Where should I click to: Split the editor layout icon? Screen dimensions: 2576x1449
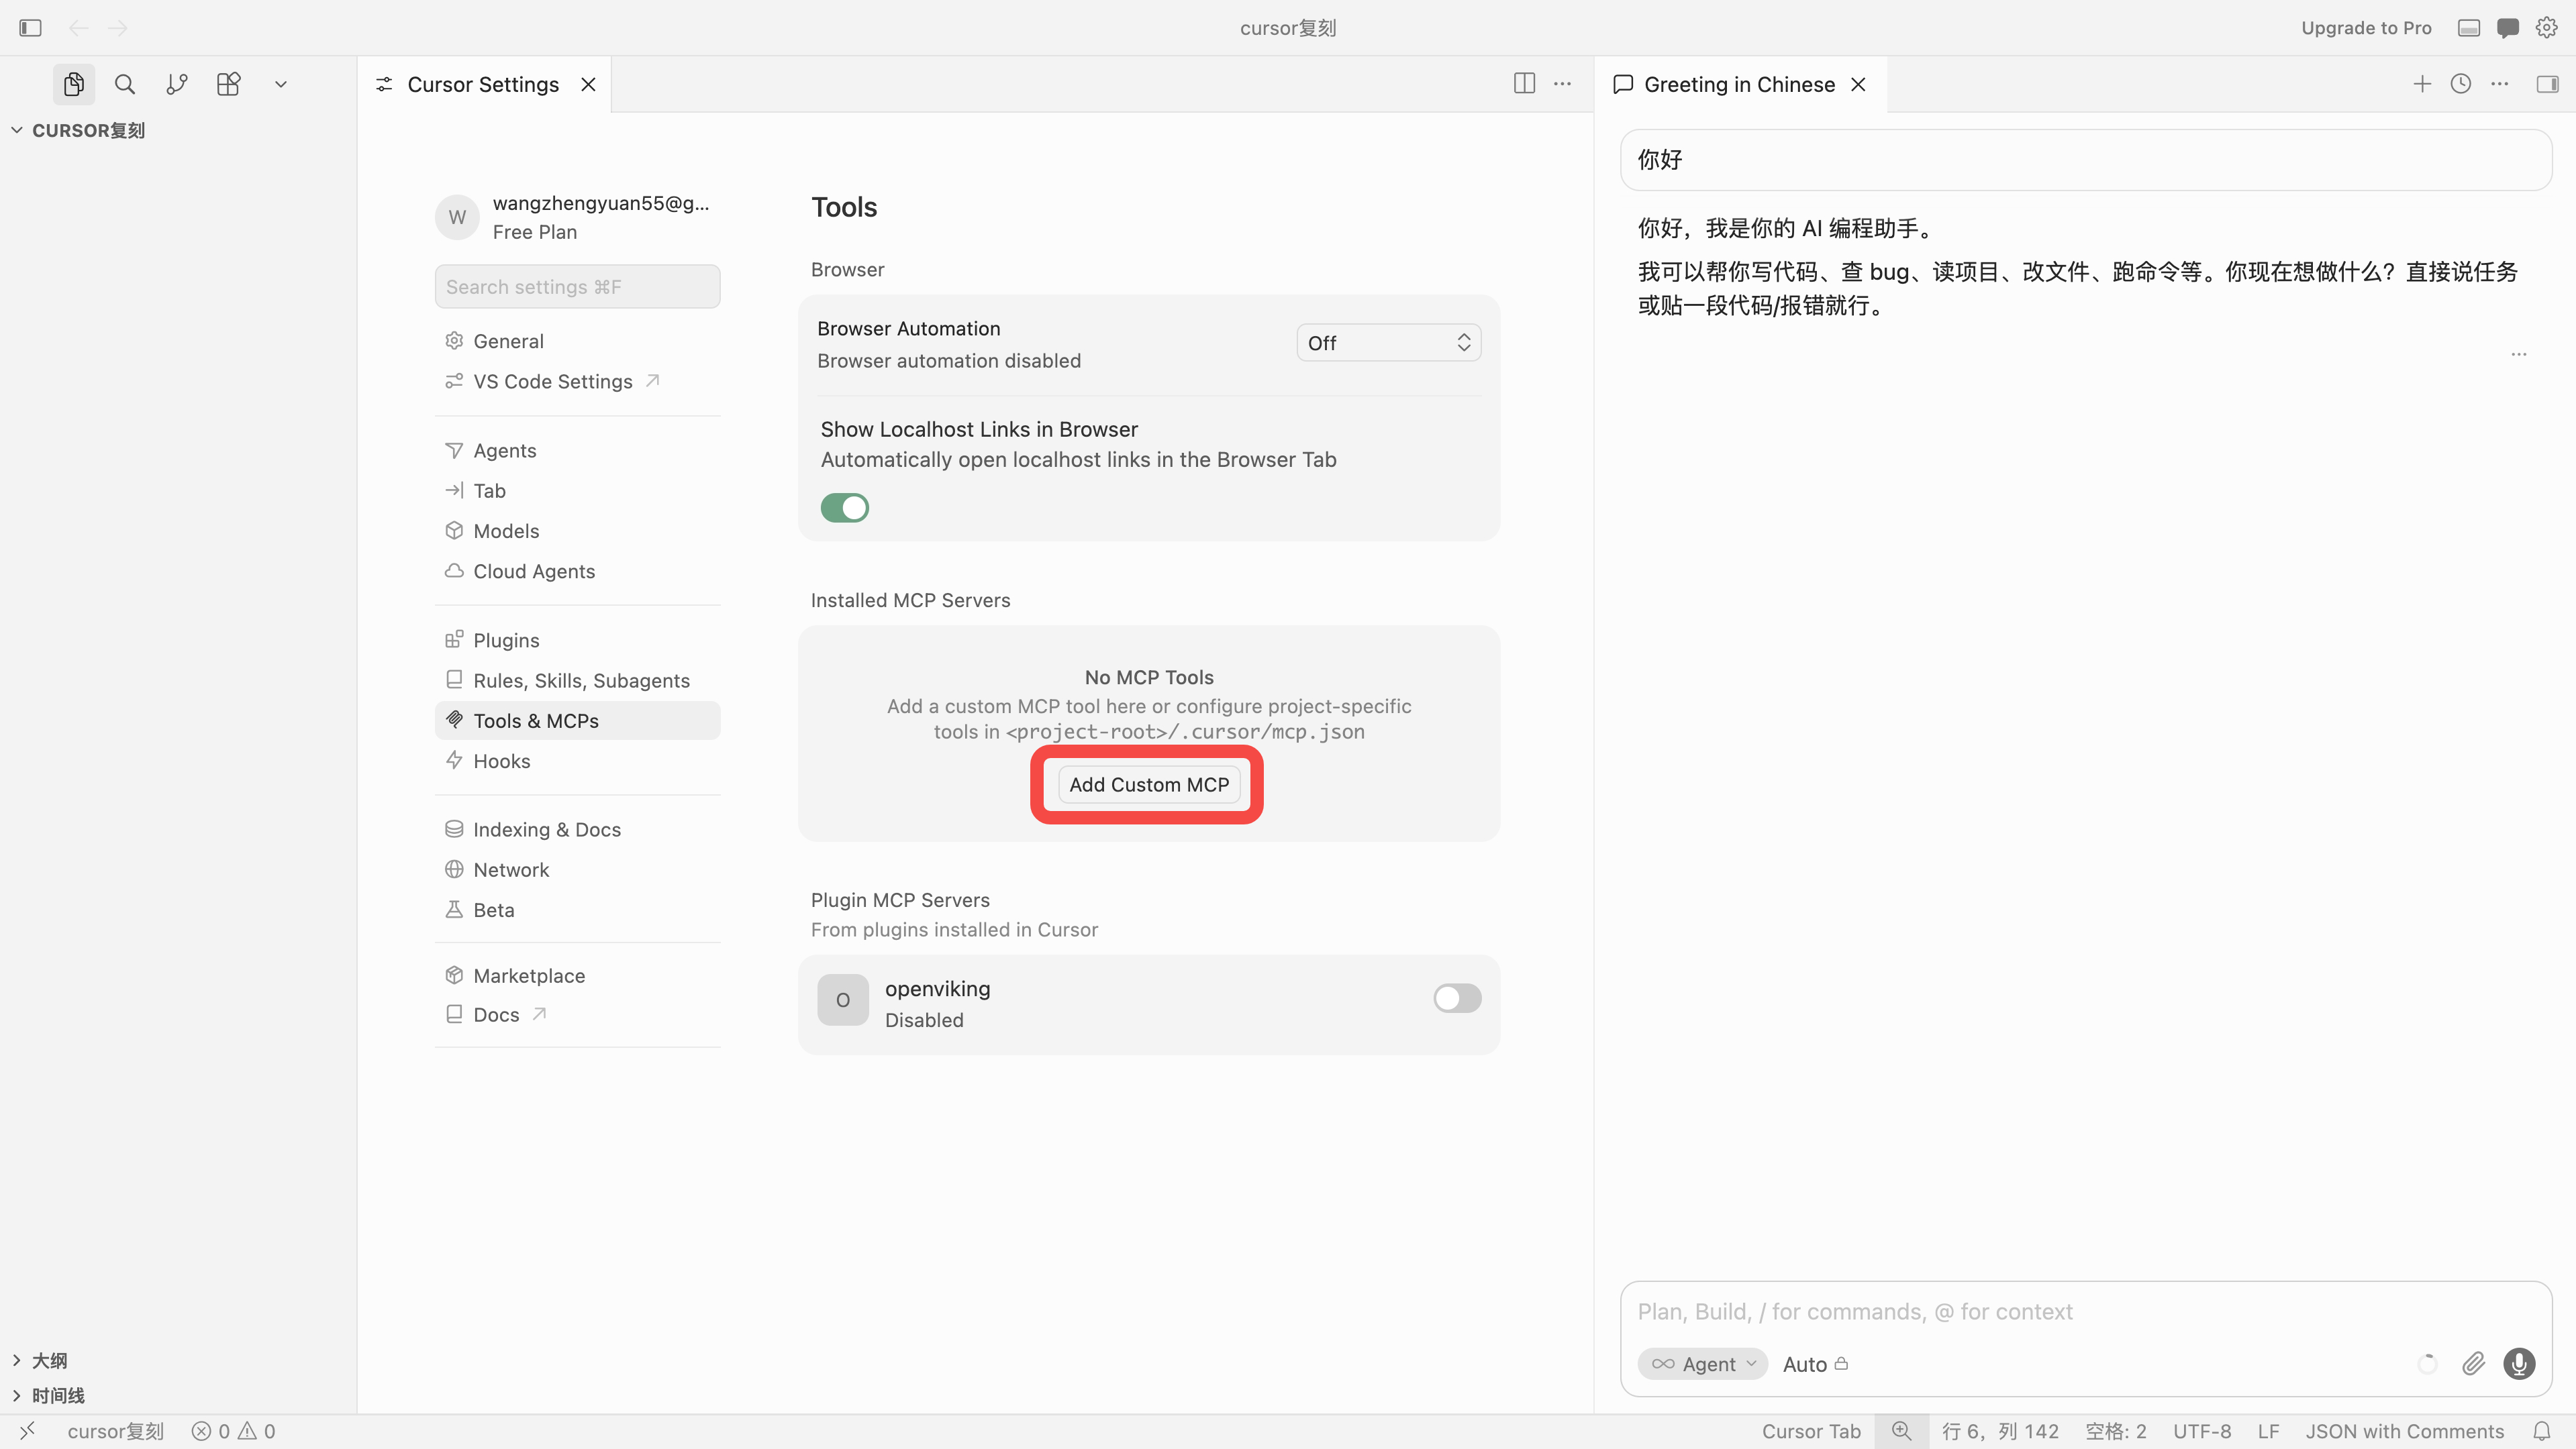click(x=1524, y=84)
